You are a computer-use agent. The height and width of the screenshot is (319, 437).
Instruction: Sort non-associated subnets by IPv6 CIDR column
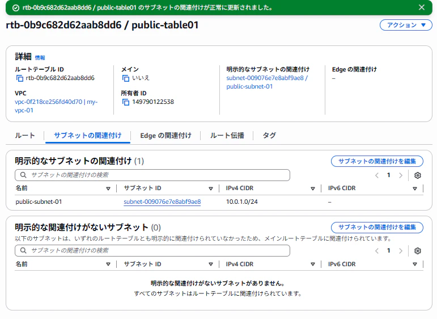point(415,264)
